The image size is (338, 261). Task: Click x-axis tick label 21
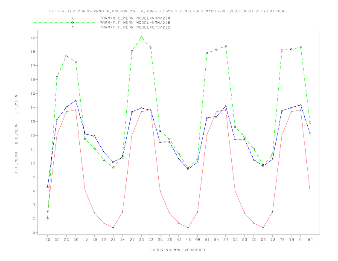[x=114, y=240]
